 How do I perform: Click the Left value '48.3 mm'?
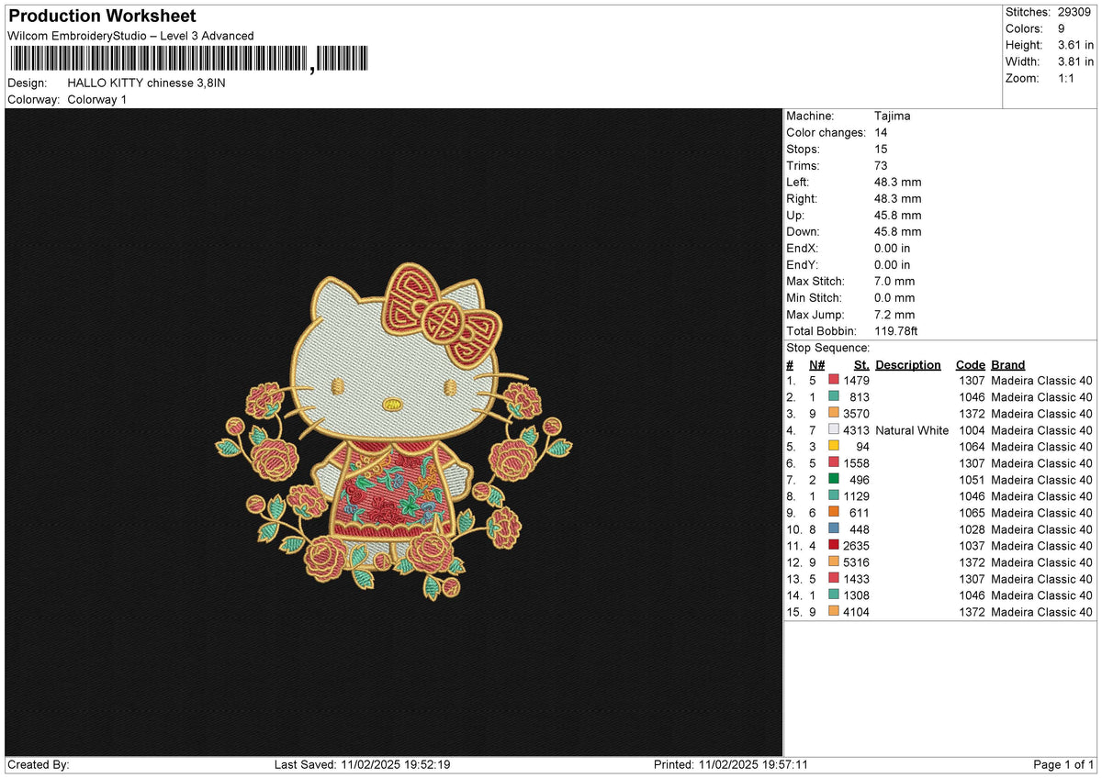tap(898, 182)
